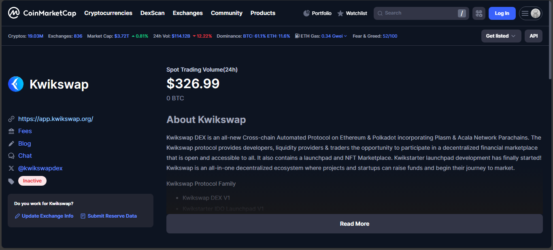Open the Chat link
Image resolution: width=553 pixels, height=250 pixels.
click(25, 156)
